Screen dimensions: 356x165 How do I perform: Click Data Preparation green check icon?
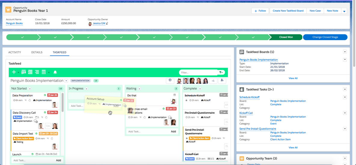45,95
